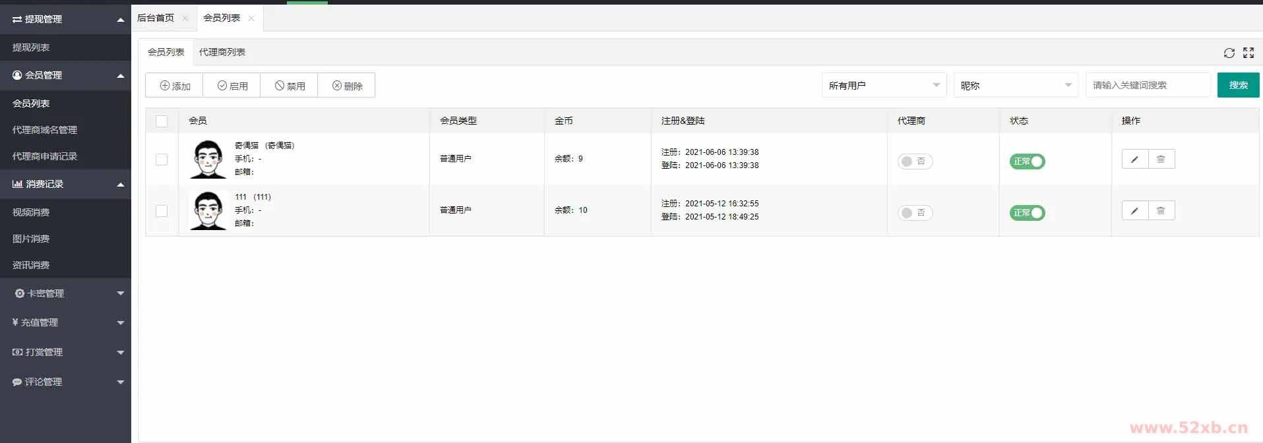Click the 搜索 button

pyautogui.click(x=1238, y=86)
